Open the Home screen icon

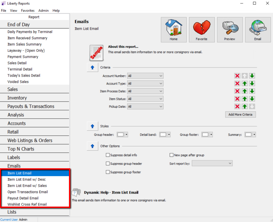click(x=174, y=30)
